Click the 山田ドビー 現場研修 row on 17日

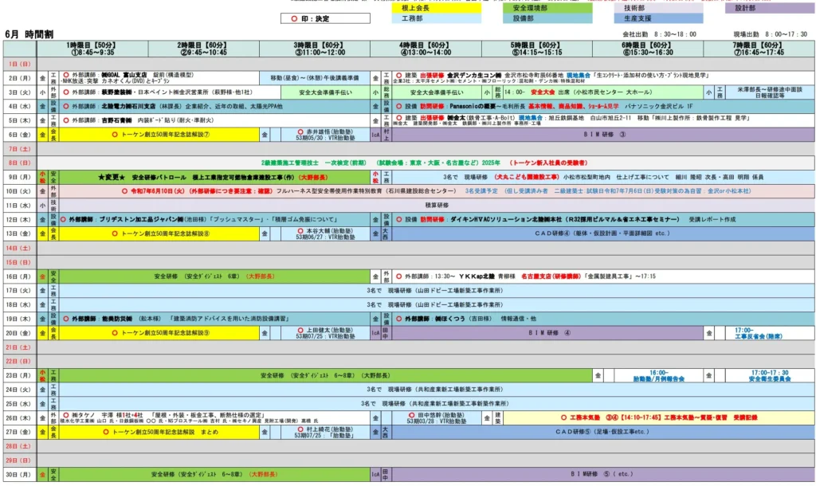(x=437, y=290)
